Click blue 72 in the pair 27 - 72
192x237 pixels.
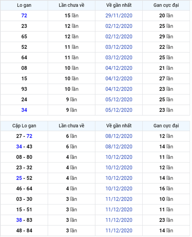tap(29, 136)
